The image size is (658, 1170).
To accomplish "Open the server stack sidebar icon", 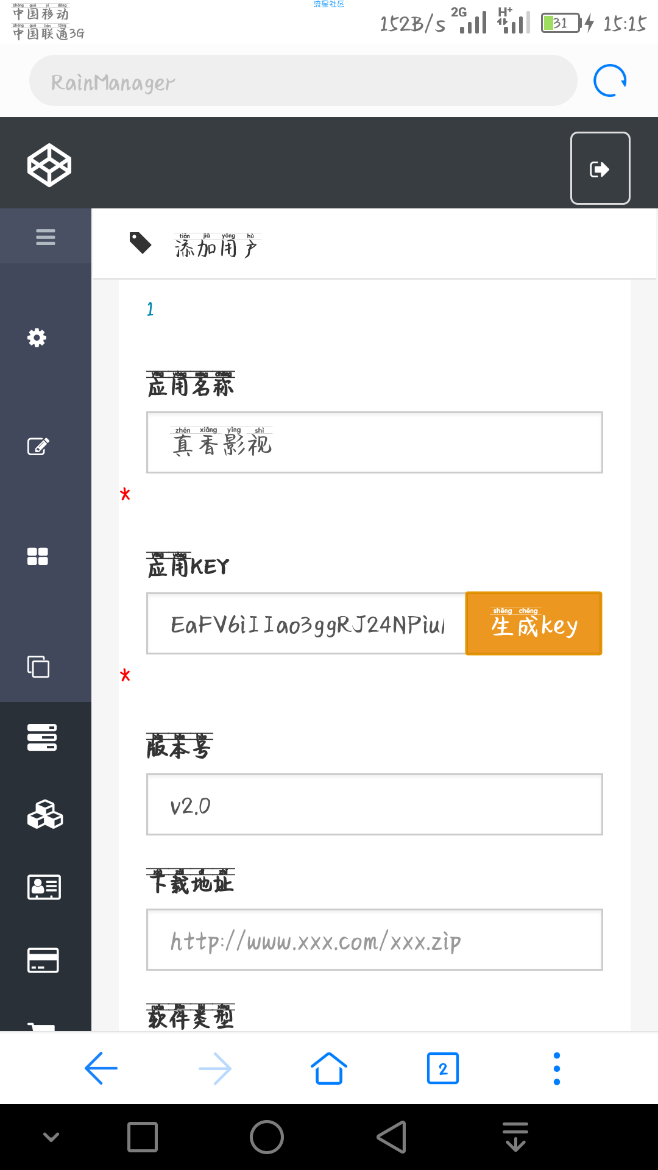I will (42, 737).
